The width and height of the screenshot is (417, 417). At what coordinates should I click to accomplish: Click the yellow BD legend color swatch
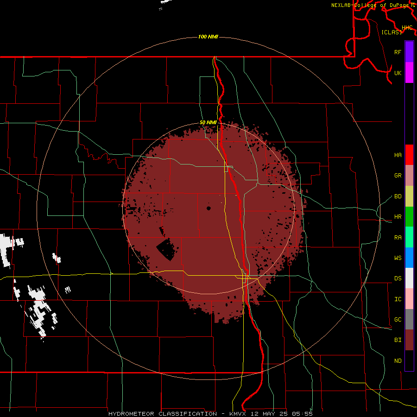[409, 196]
